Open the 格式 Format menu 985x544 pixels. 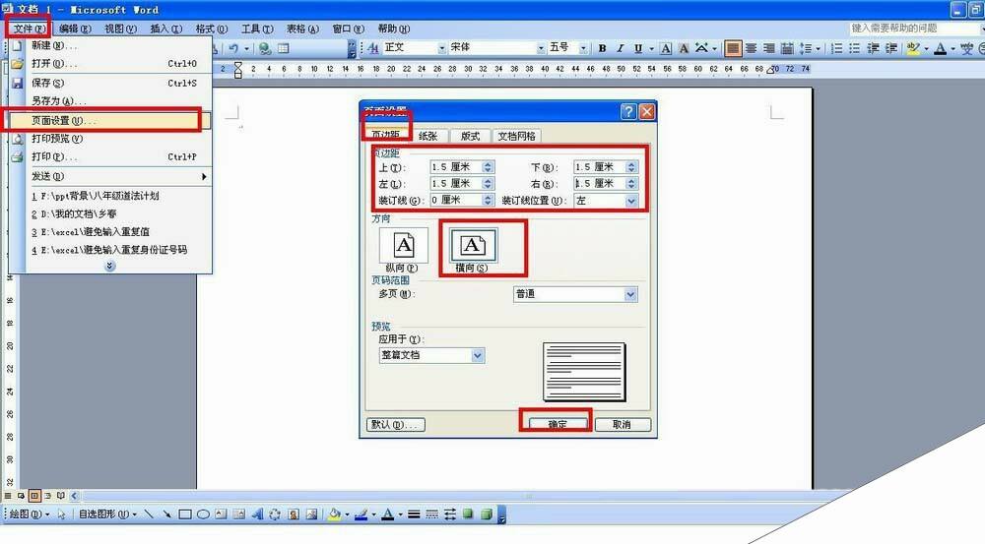click(211, 29)
